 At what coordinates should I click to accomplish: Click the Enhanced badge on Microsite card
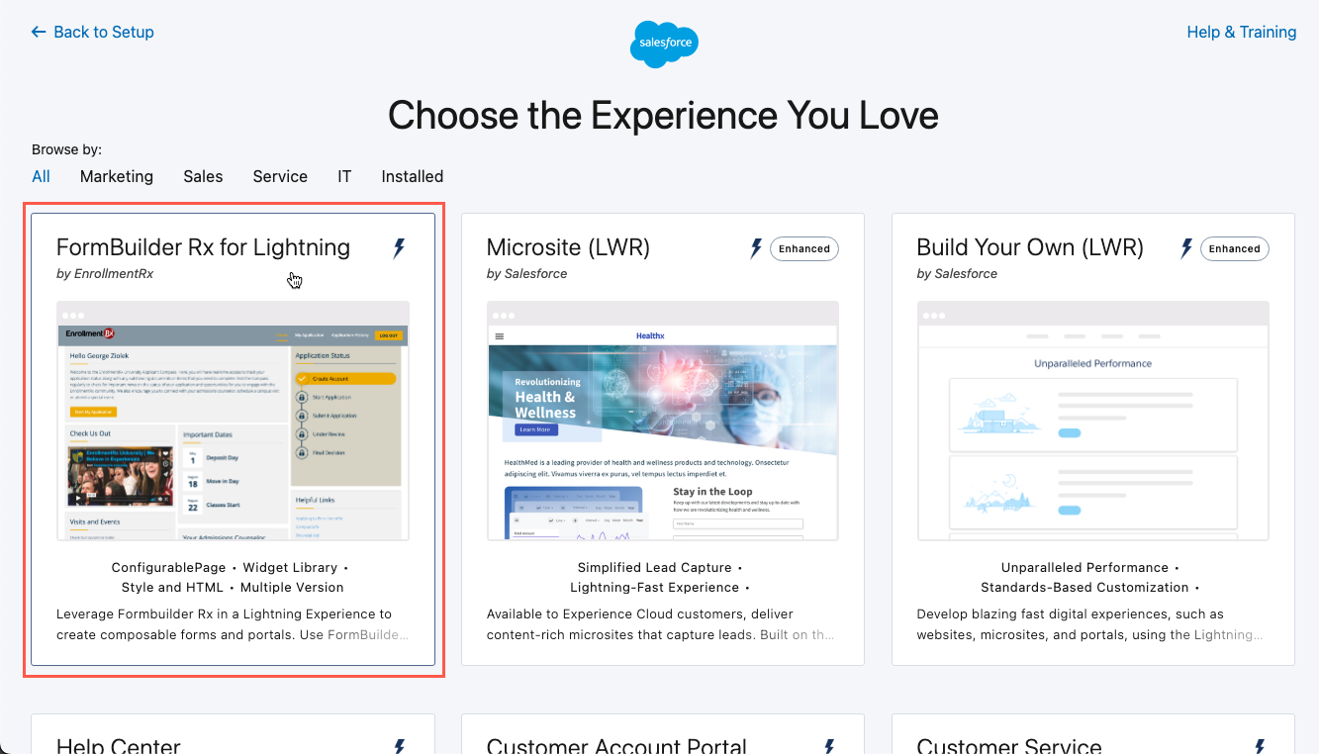(x=803, y=248)
